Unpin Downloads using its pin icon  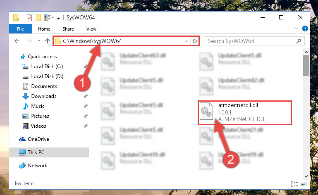(86, 96)
